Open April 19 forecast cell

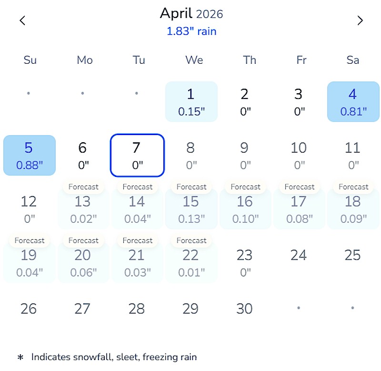pos(29,262)
